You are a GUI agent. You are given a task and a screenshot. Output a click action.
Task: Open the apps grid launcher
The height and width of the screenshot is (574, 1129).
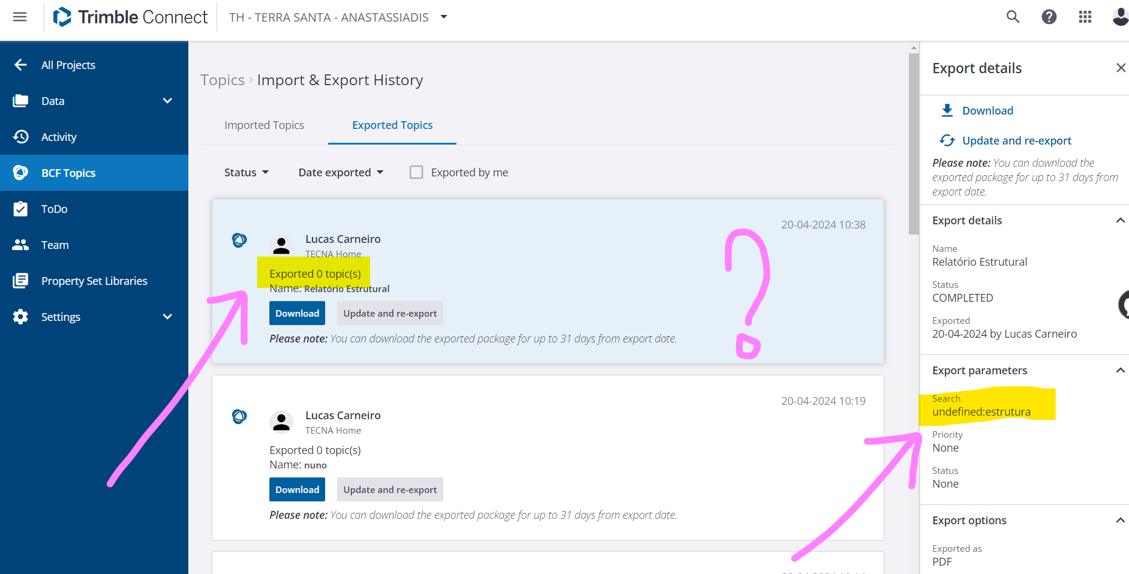point(1085,17)
